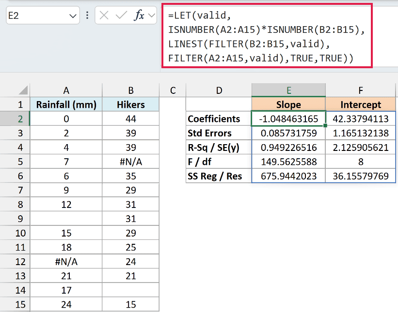This screenshot has width=398, height=312.
Task: Select Rainfall value 0 in row 2
Action: (x=66, y=119)
